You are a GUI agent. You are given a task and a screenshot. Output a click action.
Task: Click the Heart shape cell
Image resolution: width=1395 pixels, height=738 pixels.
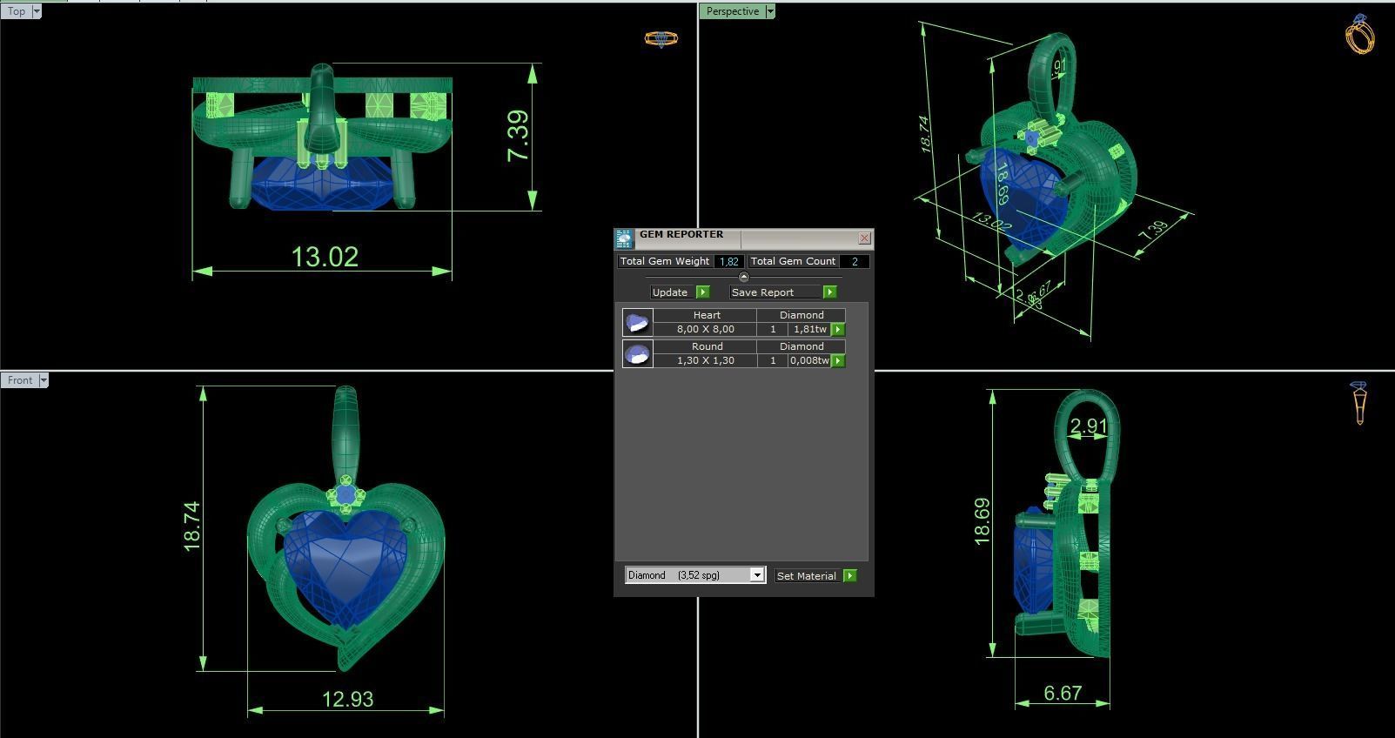(x=706, y=315)
